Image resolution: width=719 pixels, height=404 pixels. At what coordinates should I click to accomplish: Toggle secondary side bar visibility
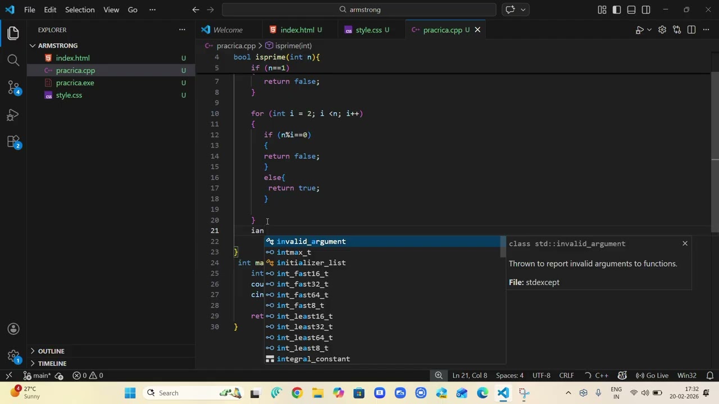point(646,10)
